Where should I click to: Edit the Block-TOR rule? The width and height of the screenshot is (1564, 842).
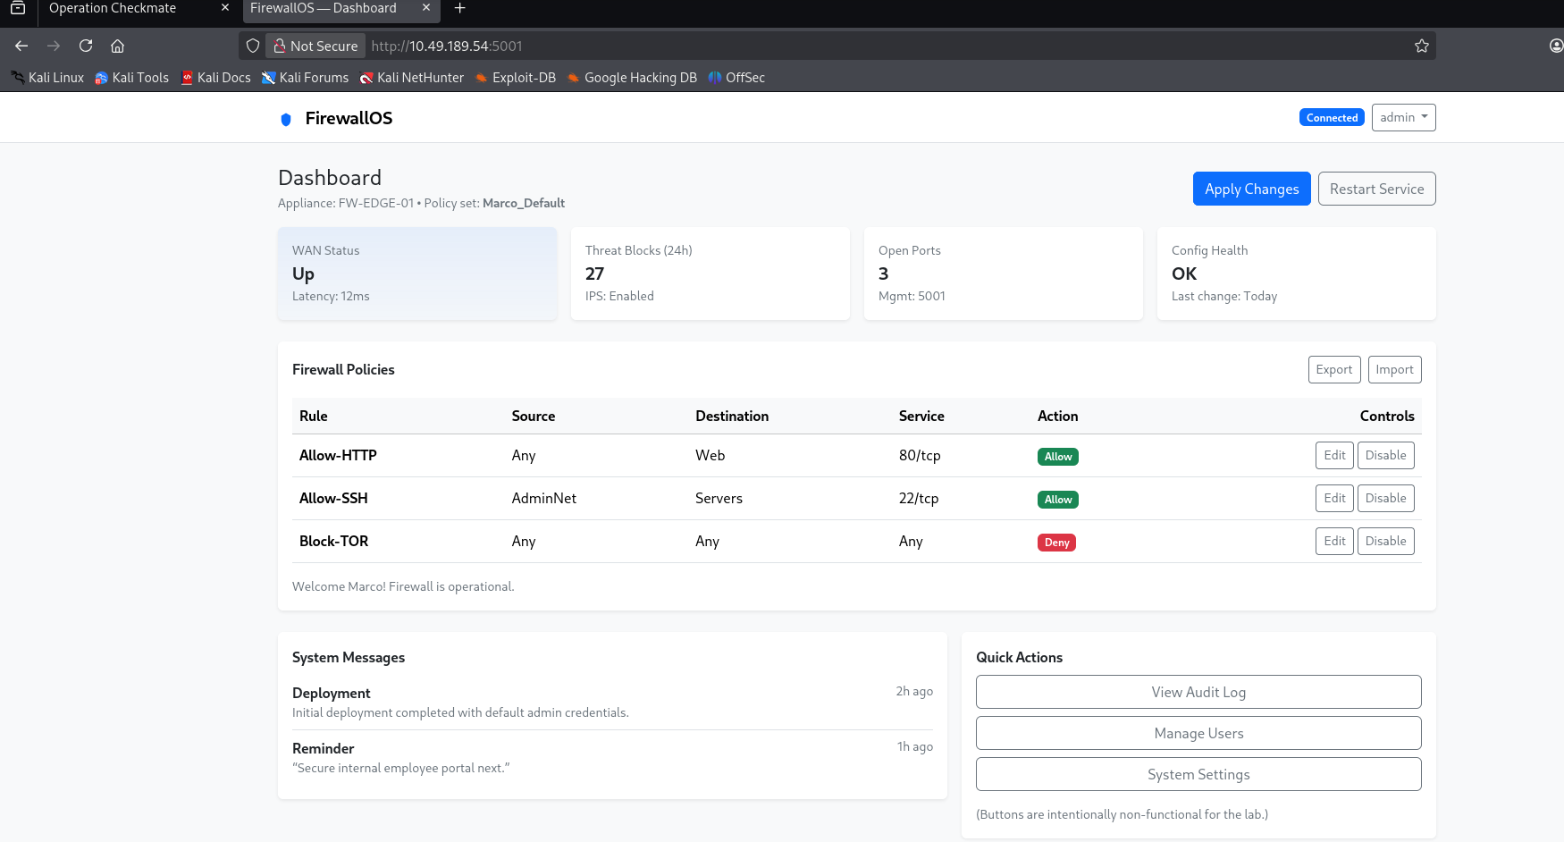tap(1334, 541)
